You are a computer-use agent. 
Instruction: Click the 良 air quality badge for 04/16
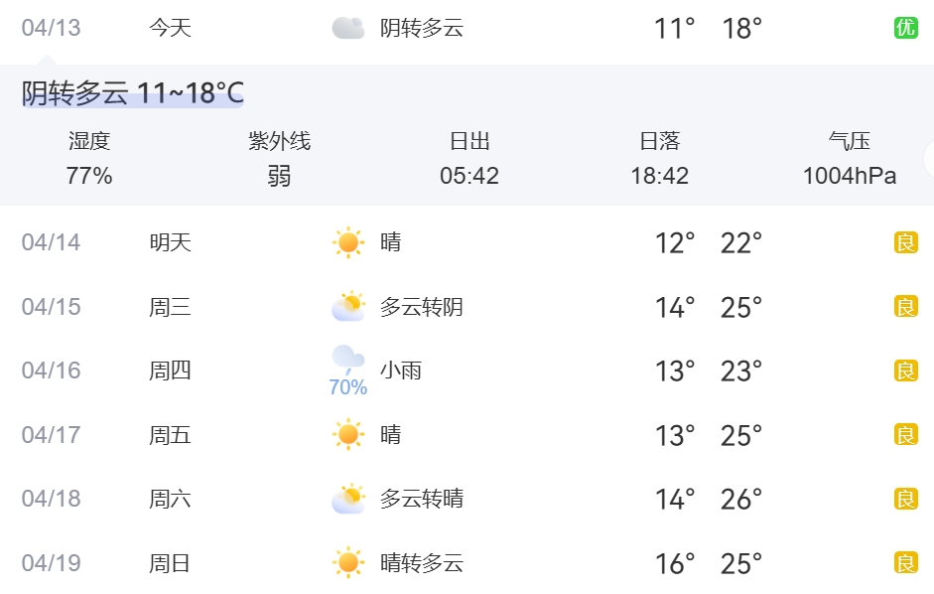point(905,371)
